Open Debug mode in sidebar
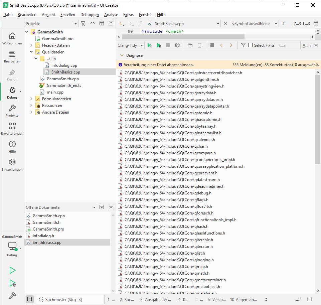This screenshot has height=305, width=321. point(12,93)
